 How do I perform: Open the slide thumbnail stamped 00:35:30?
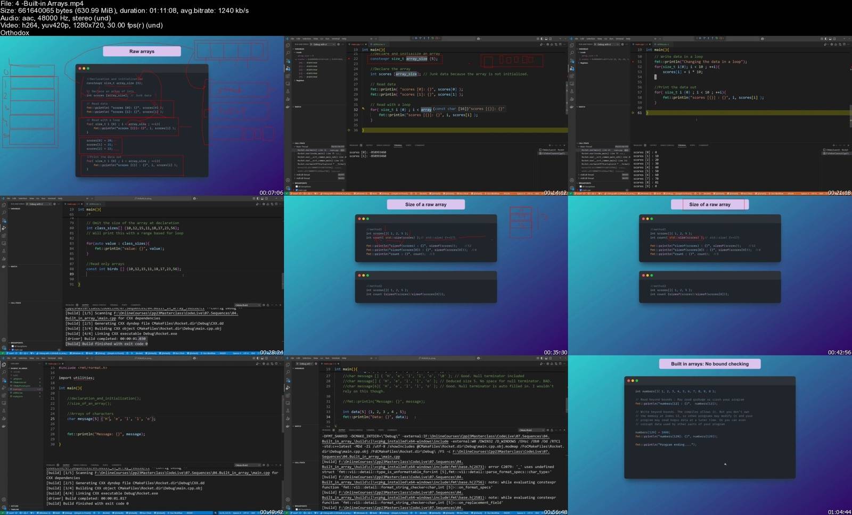(x=426, y=276)
